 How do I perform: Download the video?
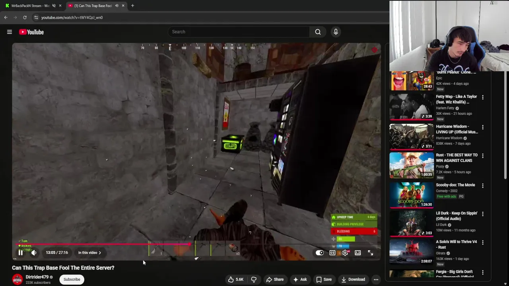[x=353, y=279]
